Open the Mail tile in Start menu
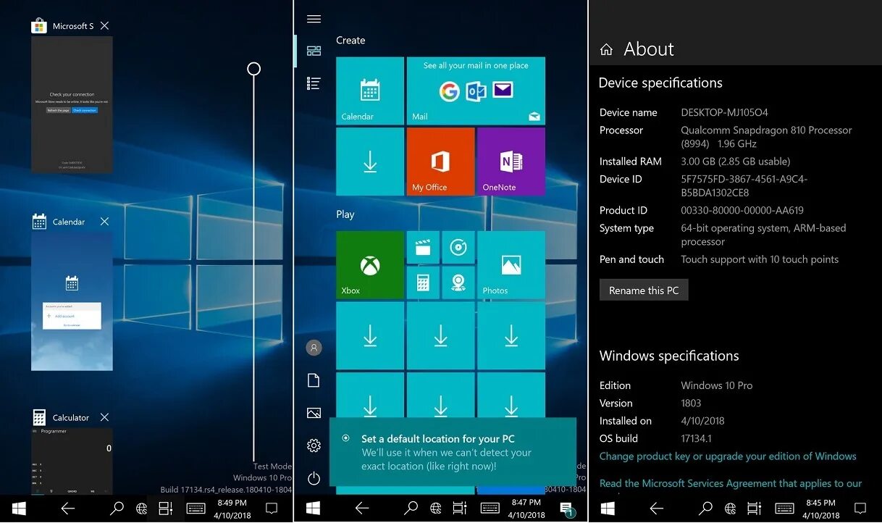882x523 pixels. (x=476, y=91)
